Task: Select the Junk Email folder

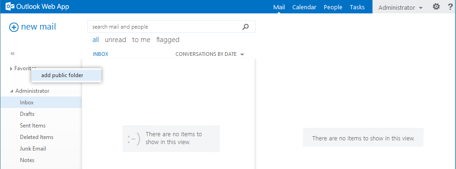Action: coord(33,149)
